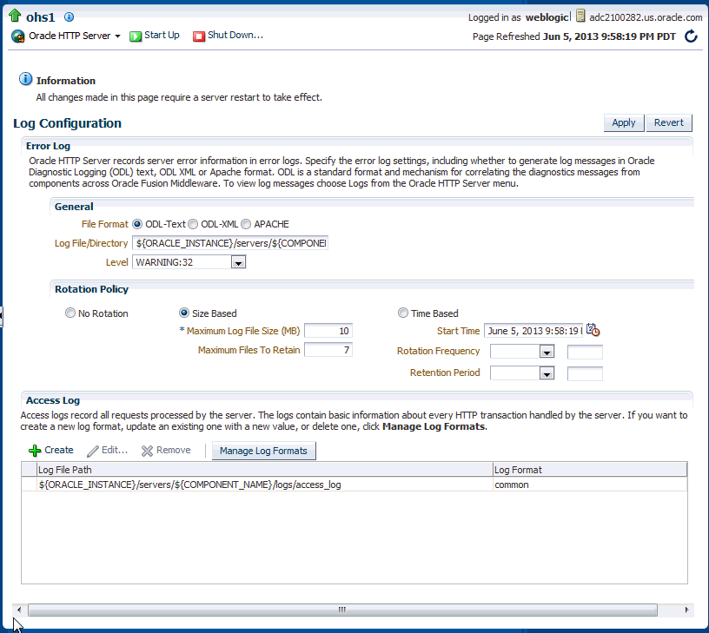Click the green Start Up icon
709x633 pixels.
point(136,36)
